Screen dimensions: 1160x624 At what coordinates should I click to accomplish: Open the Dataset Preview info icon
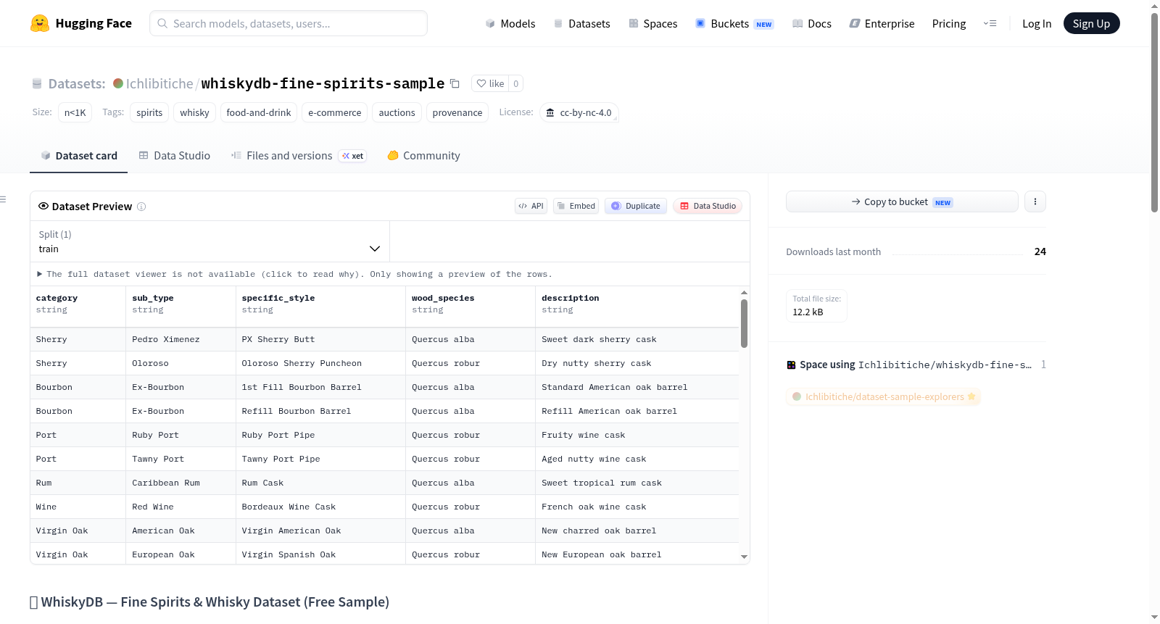pyautogui.click(x=141, y=207)
